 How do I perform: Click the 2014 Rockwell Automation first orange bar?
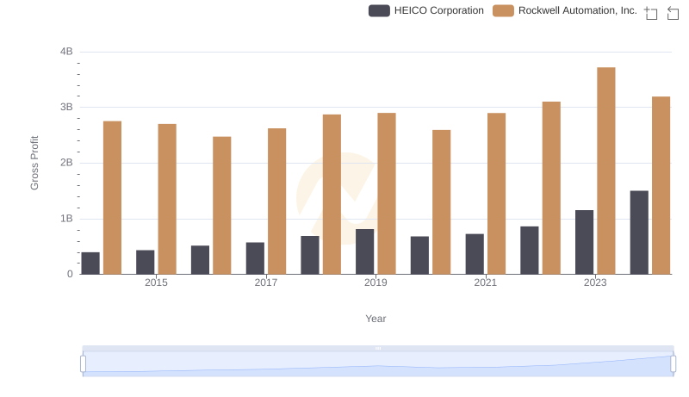click(112, 197)
